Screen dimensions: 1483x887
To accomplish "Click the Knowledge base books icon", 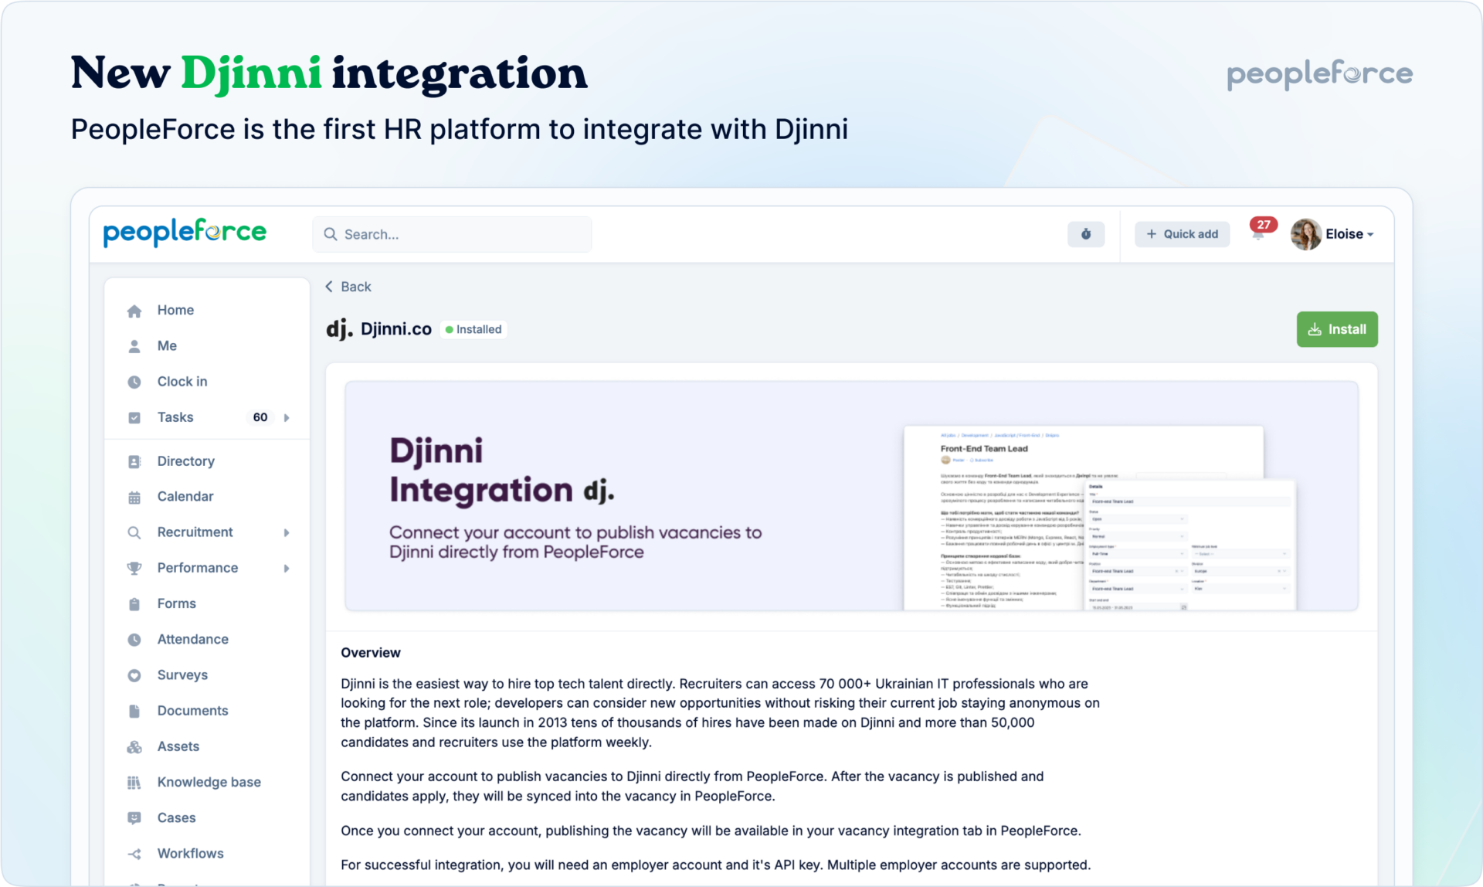I will coord(134,783).
